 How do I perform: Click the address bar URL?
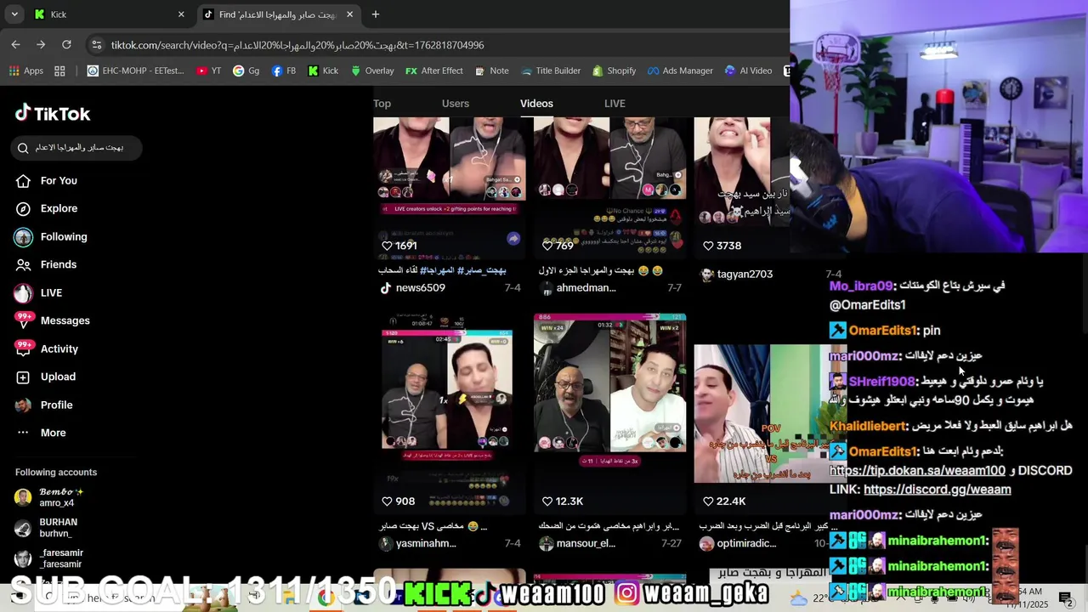tap(297, 45)
